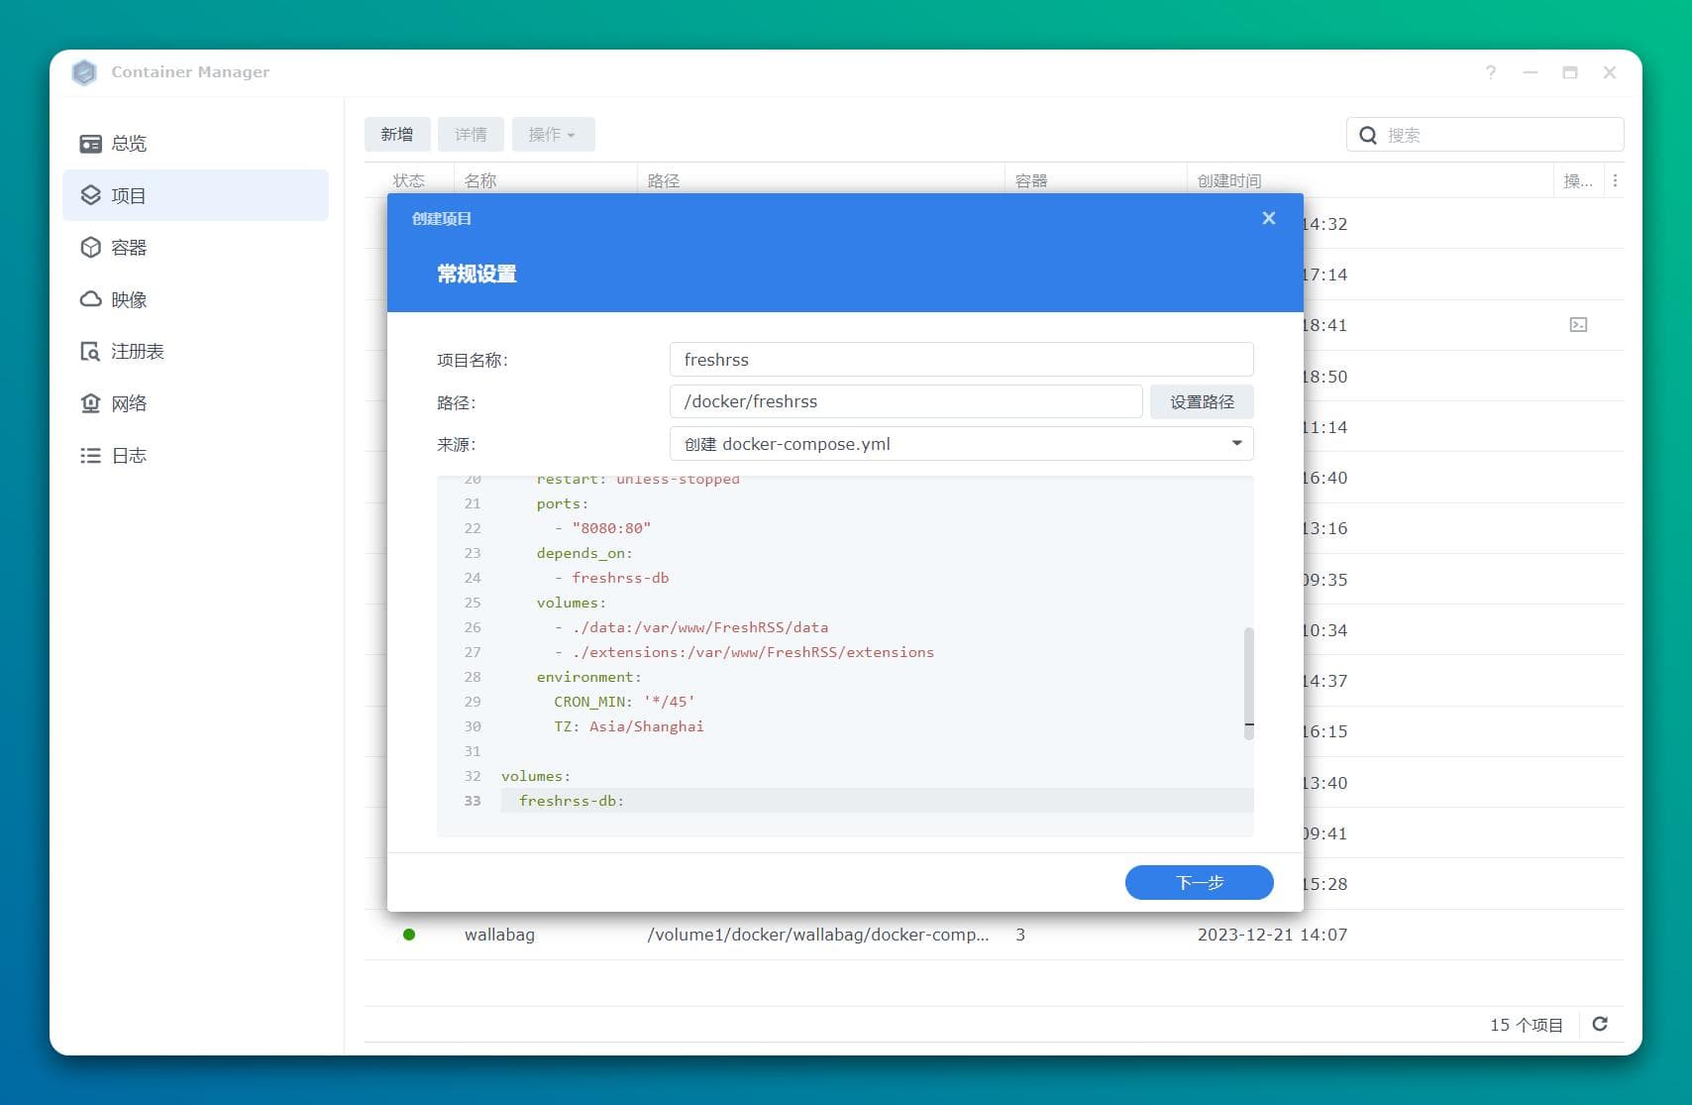1692x1105 pixels.
Task: Click the ports: line in editor
Action: tap(563, 503)
